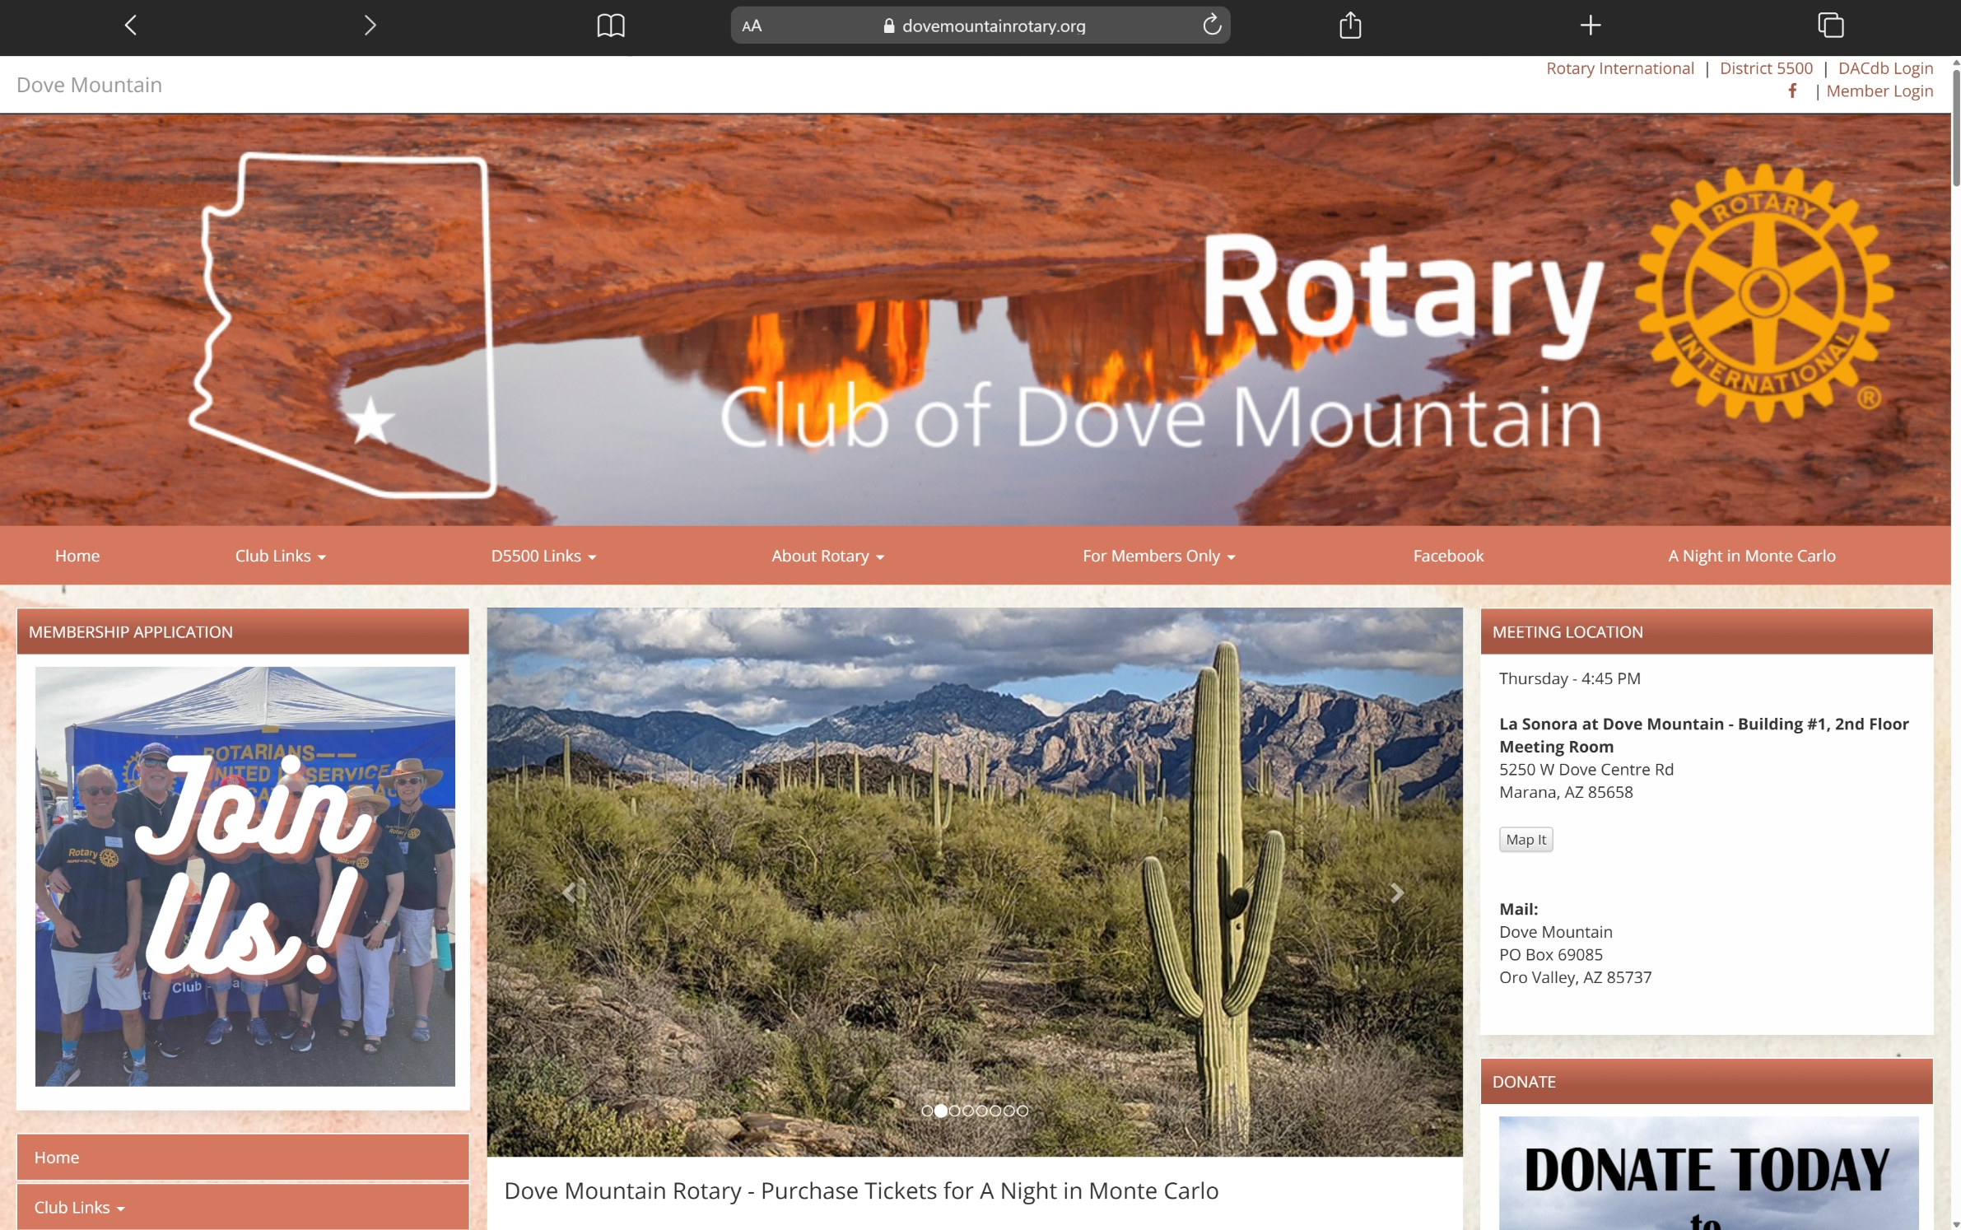Select the sixth carousel indicator dot

click(995, 1111)
